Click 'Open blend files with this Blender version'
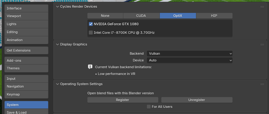 click(x=121, y=93)
